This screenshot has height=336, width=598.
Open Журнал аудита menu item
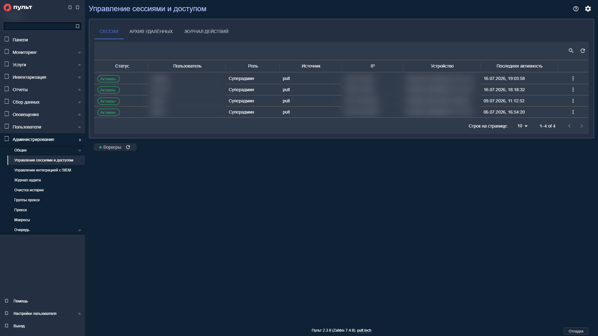pos(27,180)
